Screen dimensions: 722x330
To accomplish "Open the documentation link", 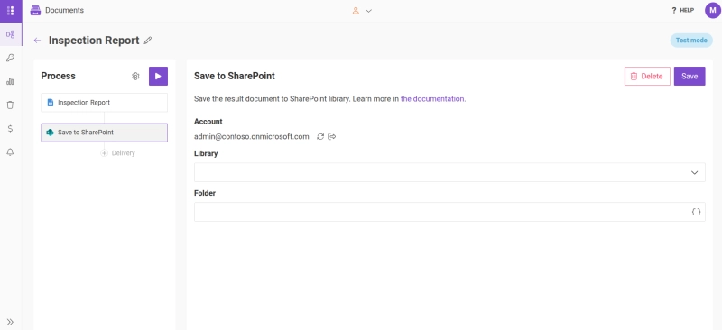I will (x=432, y=99).
